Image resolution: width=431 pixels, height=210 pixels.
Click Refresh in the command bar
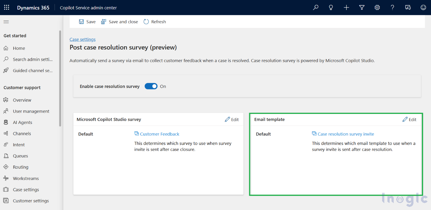point(155,22)
